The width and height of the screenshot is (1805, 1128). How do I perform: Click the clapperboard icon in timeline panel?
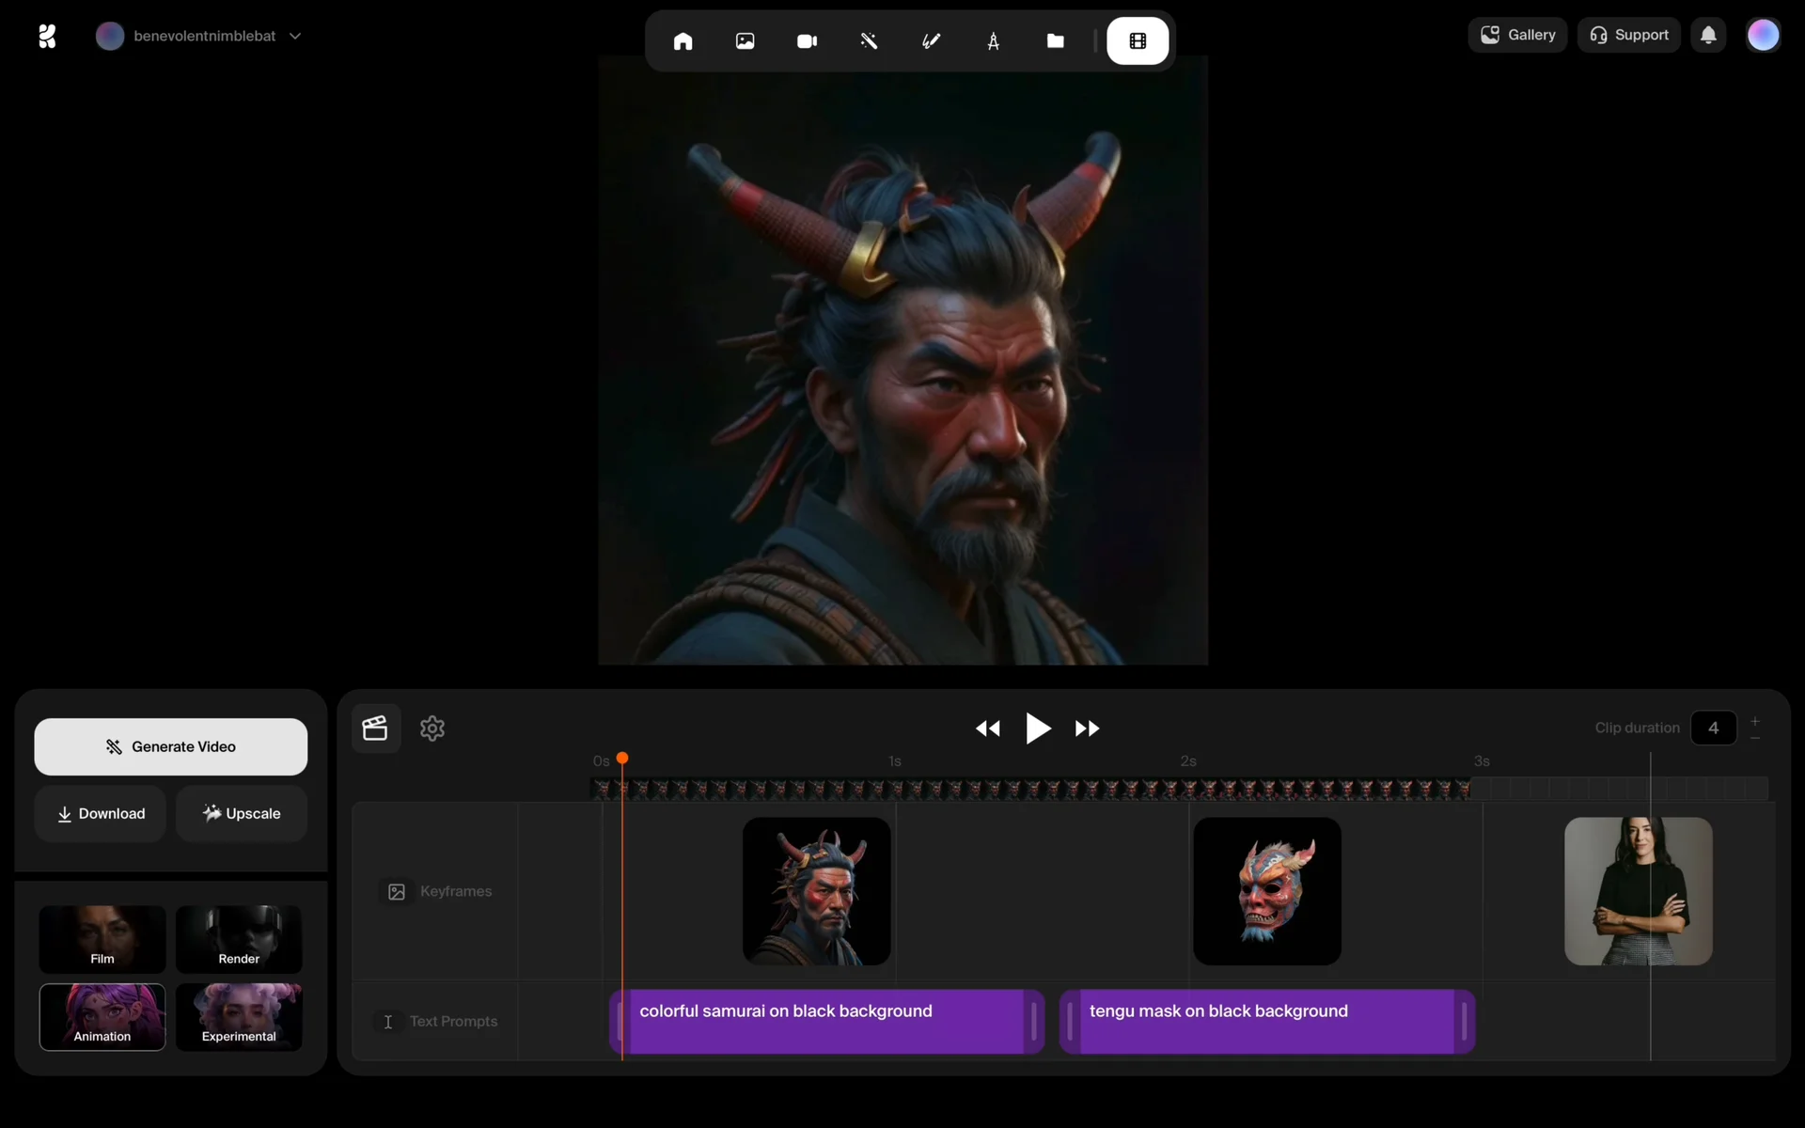click(375, 728)
